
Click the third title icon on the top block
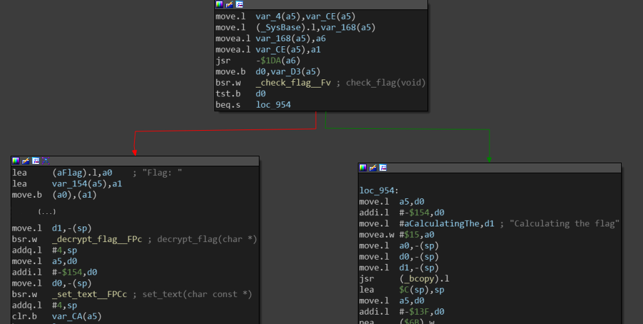tap(239, 4)
